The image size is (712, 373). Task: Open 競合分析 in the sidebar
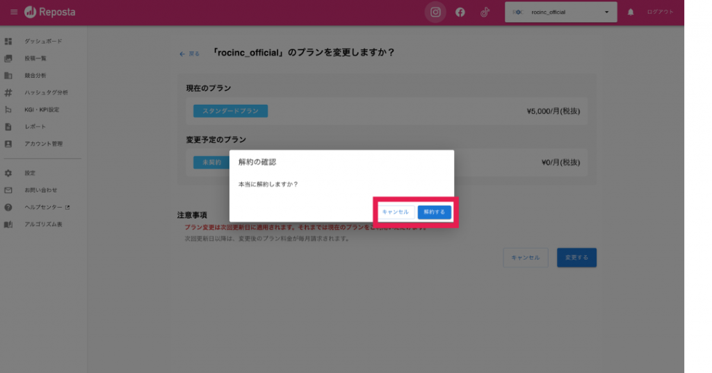(35, 75)
